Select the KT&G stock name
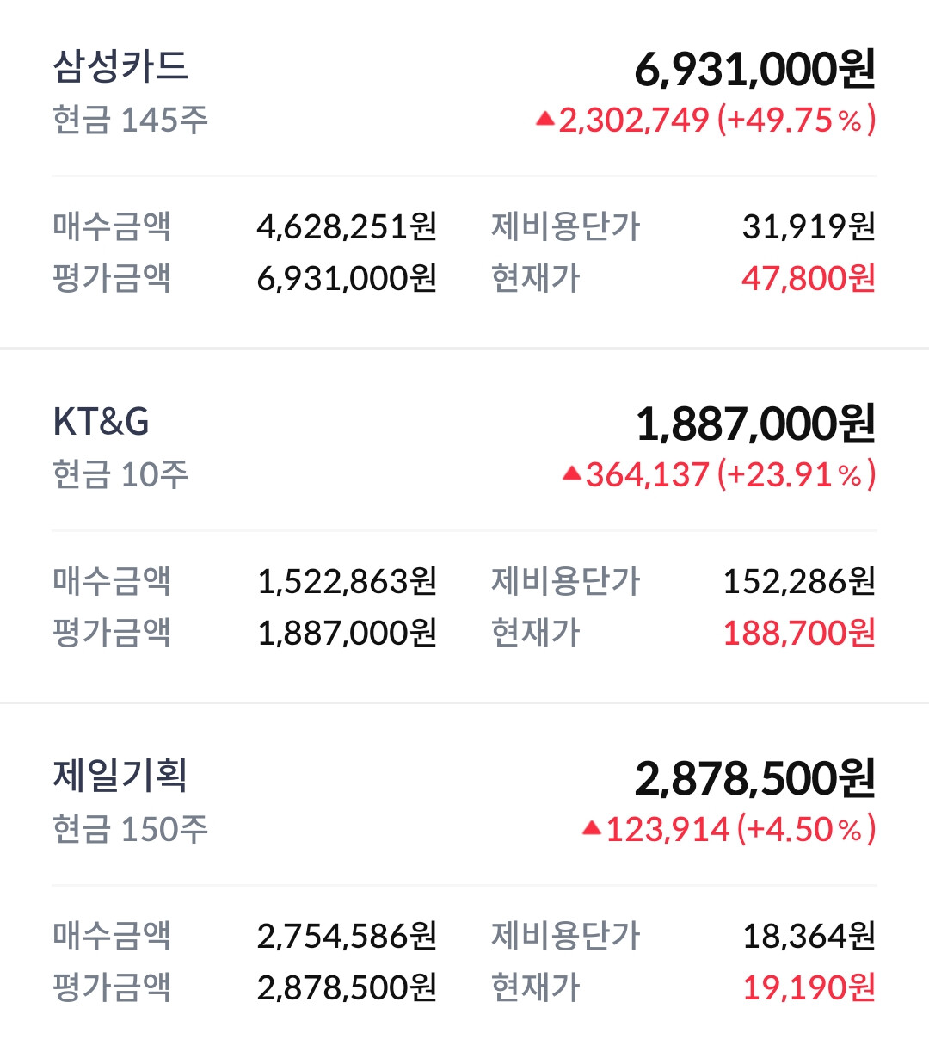 101,422
